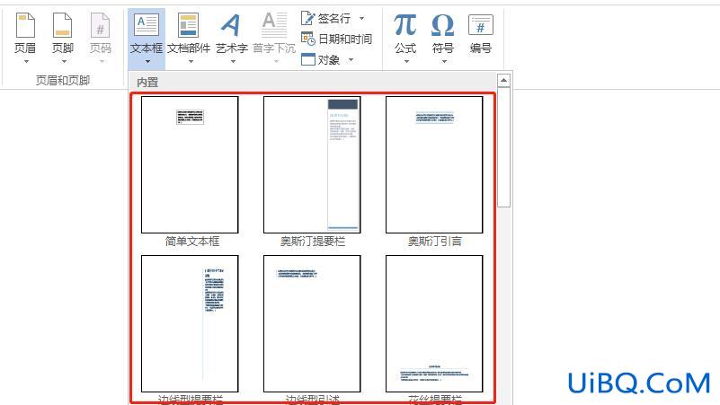Click the 签名行 signature line icon
Image resolution: width=720 pixels, height=405 pixels.
(x=307, y=18)
